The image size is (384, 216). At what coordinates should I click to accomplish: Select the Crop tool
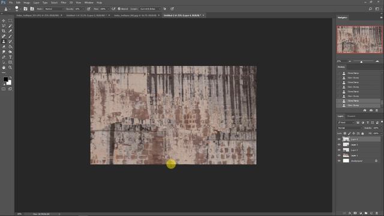pos(4,31)
